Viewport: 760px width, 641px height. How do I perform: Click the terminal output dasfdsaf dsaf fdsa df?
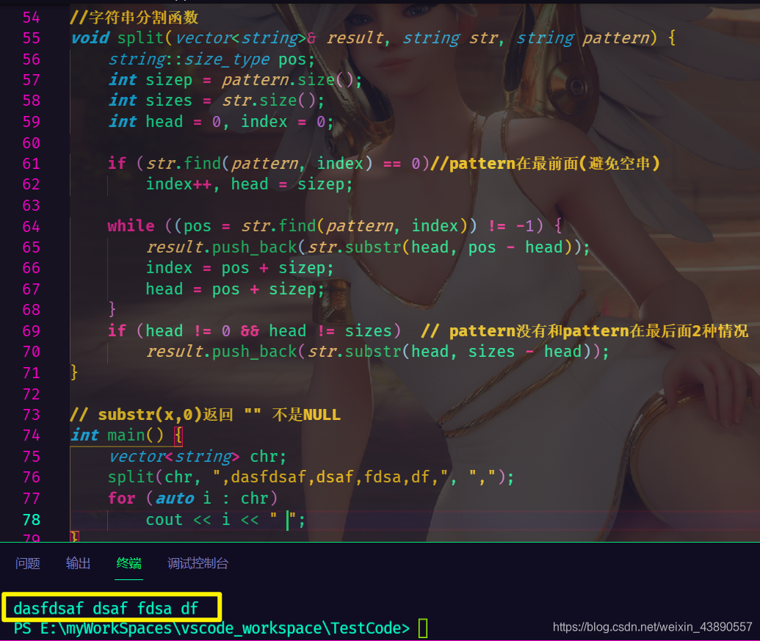pyautogui.click(x=106, y=608)
